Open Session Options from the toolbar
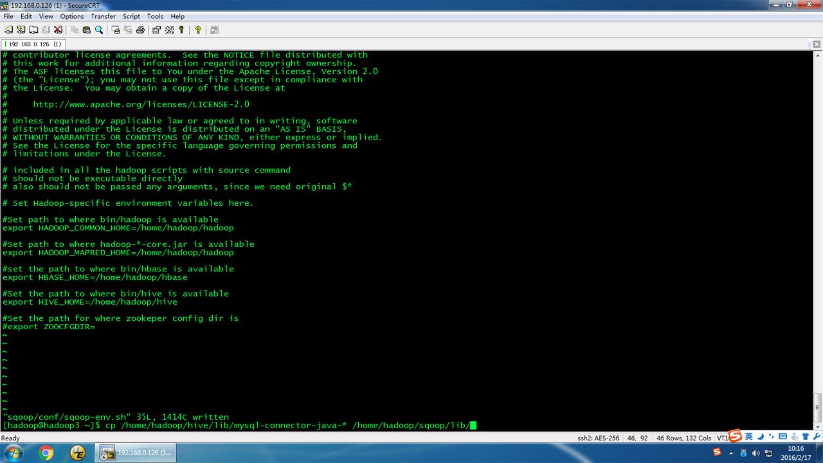823x463 pixels. [157, 30]
